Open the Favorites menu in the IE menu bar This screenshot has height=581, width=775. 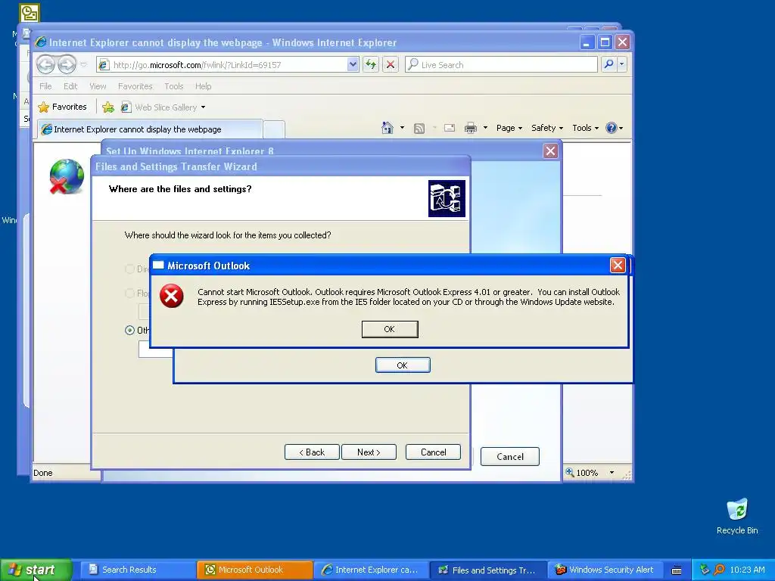pos(135,86)
